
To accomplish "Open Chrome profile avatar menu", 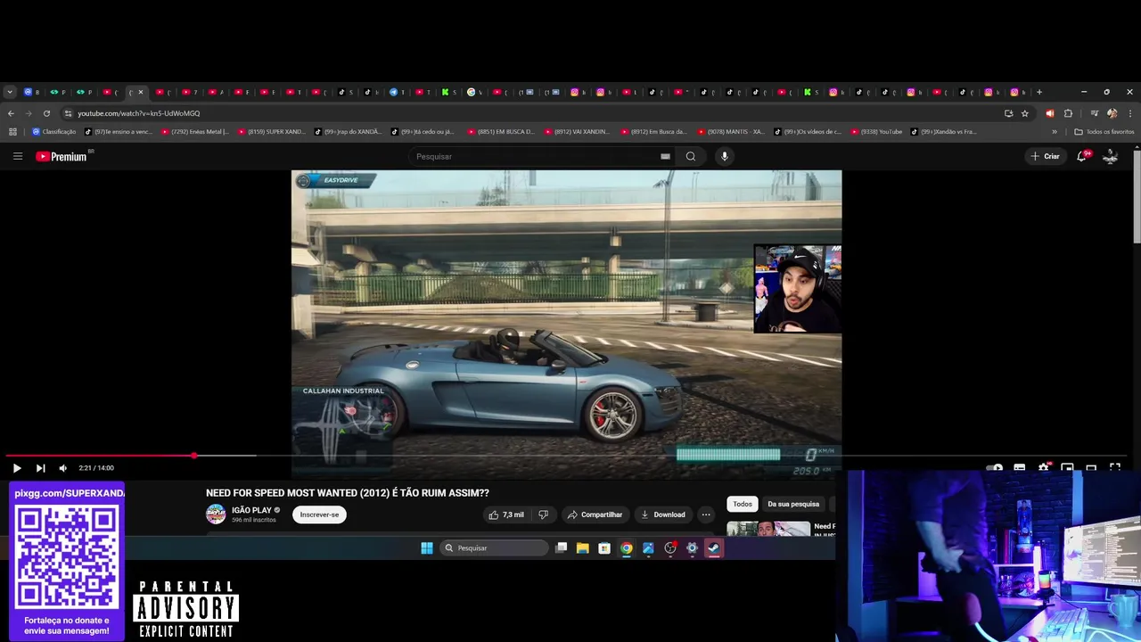I will point(1112,113).
